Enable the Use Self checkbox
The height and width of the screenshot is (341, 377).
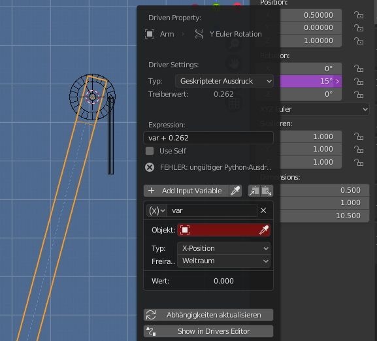(x=150, y=151)
